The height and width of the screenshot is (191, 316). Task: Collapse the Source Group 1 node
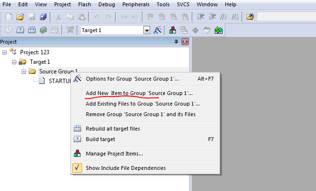(23, 72)
